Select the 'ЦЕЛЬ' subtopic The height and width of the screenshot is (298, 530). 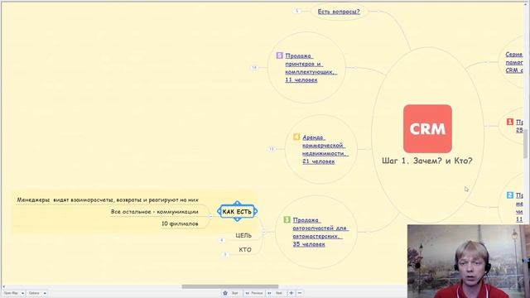[243, 235]
